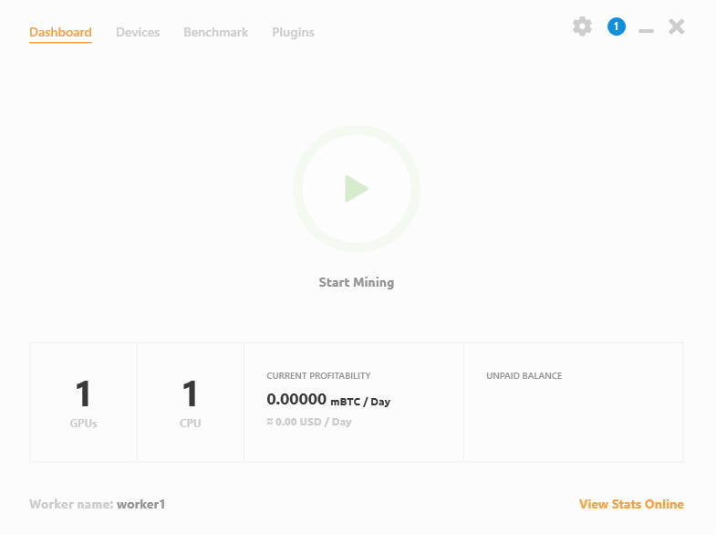Close the miner window

676,26
